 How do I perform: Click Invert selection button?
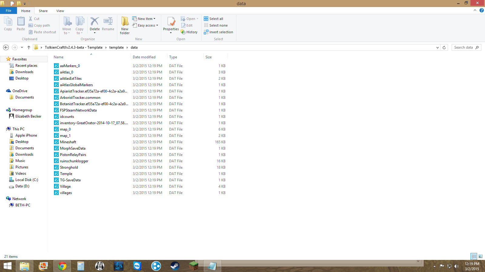[x=218, y=32]
